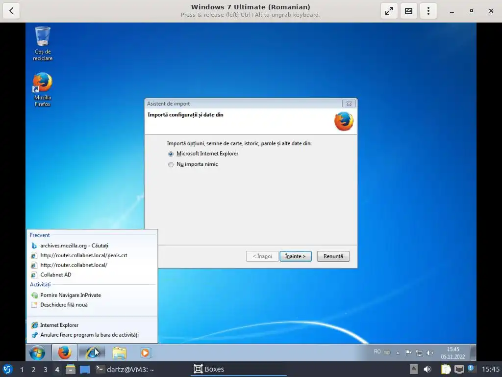Switch to workspace 1
This screenshot has height=377, width=502.
point(22,370)
